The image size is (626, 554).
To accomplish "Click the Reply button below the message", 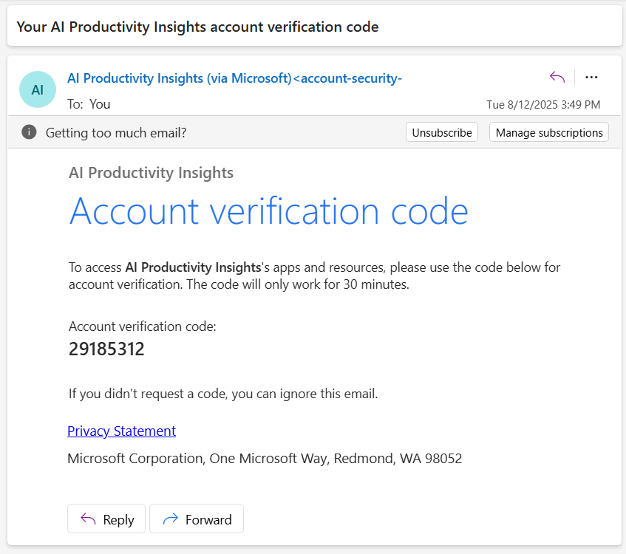I will [x=106, y=519].
